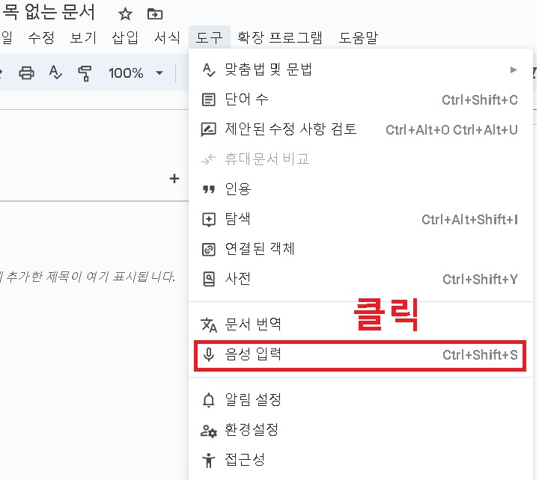This screenshot has width=539, height=480.
Task: Click the linked objects icon
Action: click(209, 249)
